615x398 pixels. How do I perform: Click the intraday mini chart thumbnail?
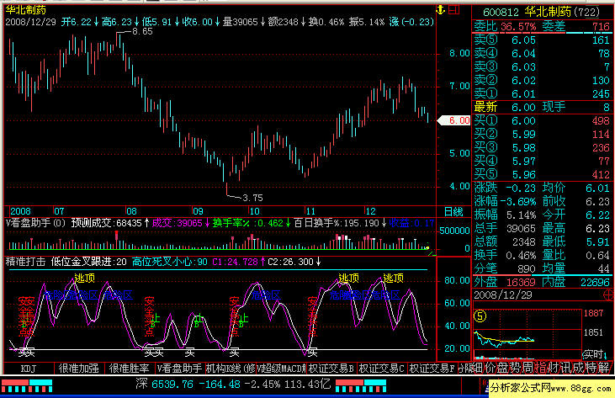(x=528, y=335)
